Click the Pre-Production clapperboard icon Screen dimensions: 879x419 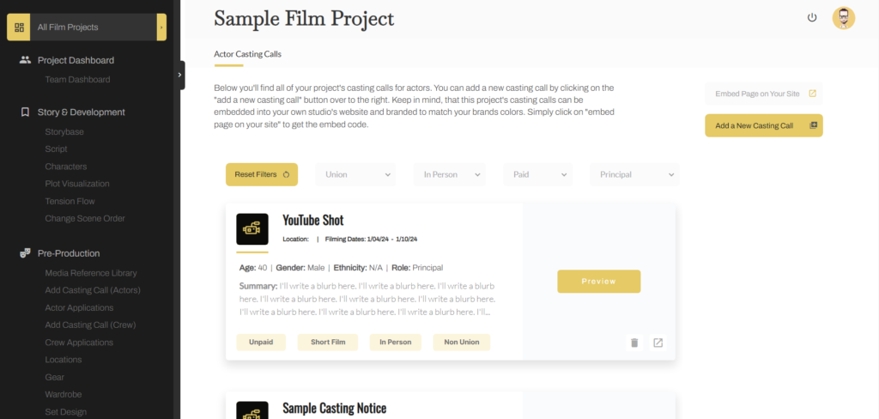pyautogui.click(x=26, y=253)
